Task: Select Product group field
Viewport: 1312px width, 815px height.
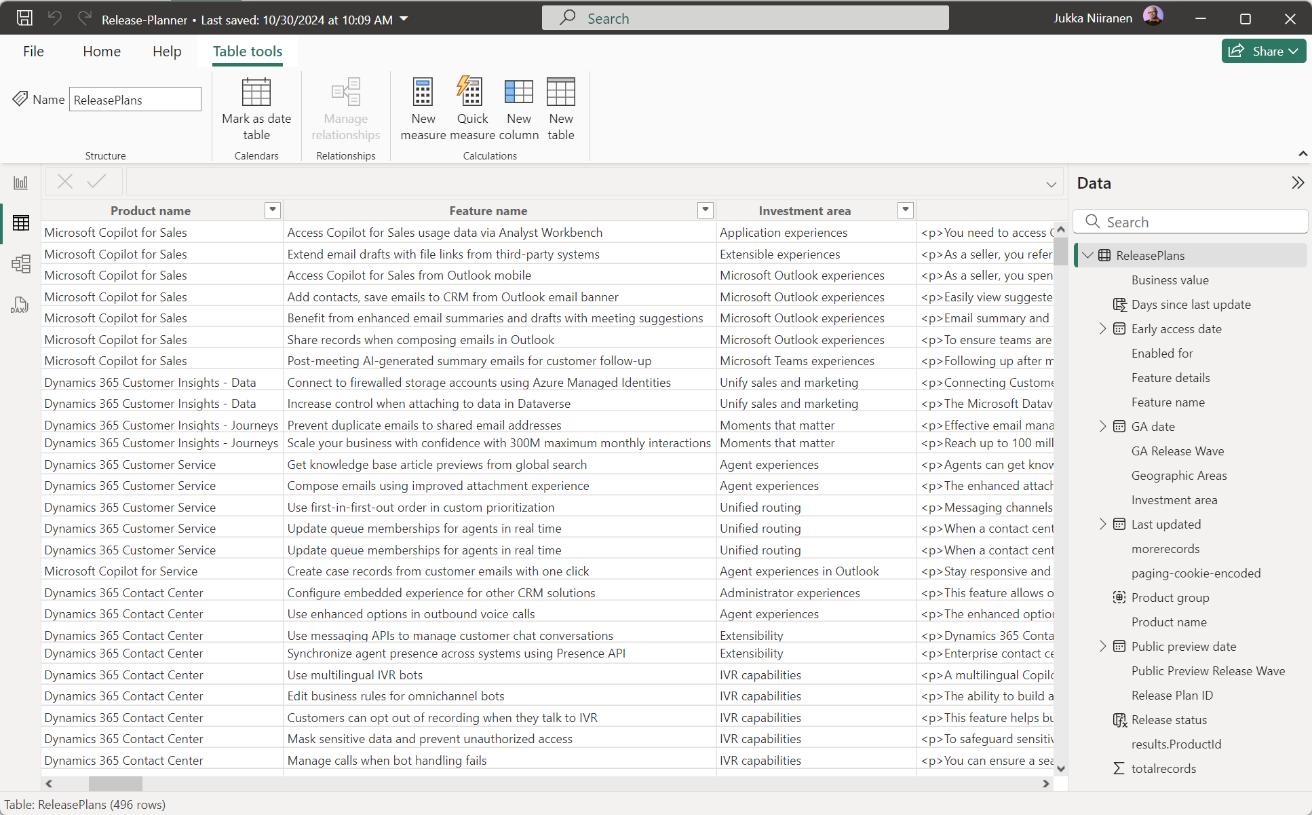Action: click(1170, 598)
